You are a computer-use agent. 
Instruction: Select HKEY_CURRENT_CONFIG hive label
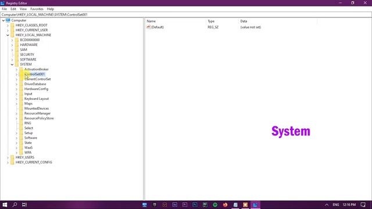[34, 163]
